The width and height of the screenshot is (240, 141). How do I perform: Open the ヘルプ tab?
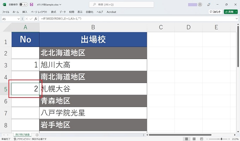100,12
